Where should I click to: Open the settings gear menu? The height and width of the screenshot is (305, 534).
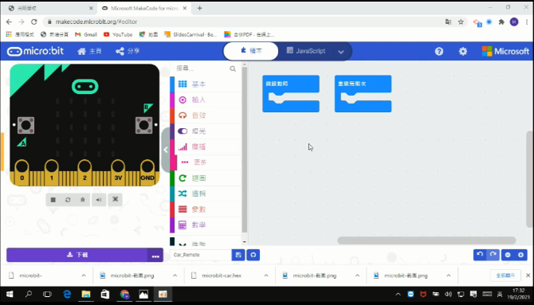(463, 52)
